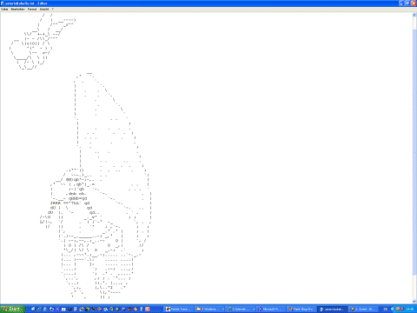Open the Ansicht menu
This screenshot has height=313, width=417.
tap(44, 10)
